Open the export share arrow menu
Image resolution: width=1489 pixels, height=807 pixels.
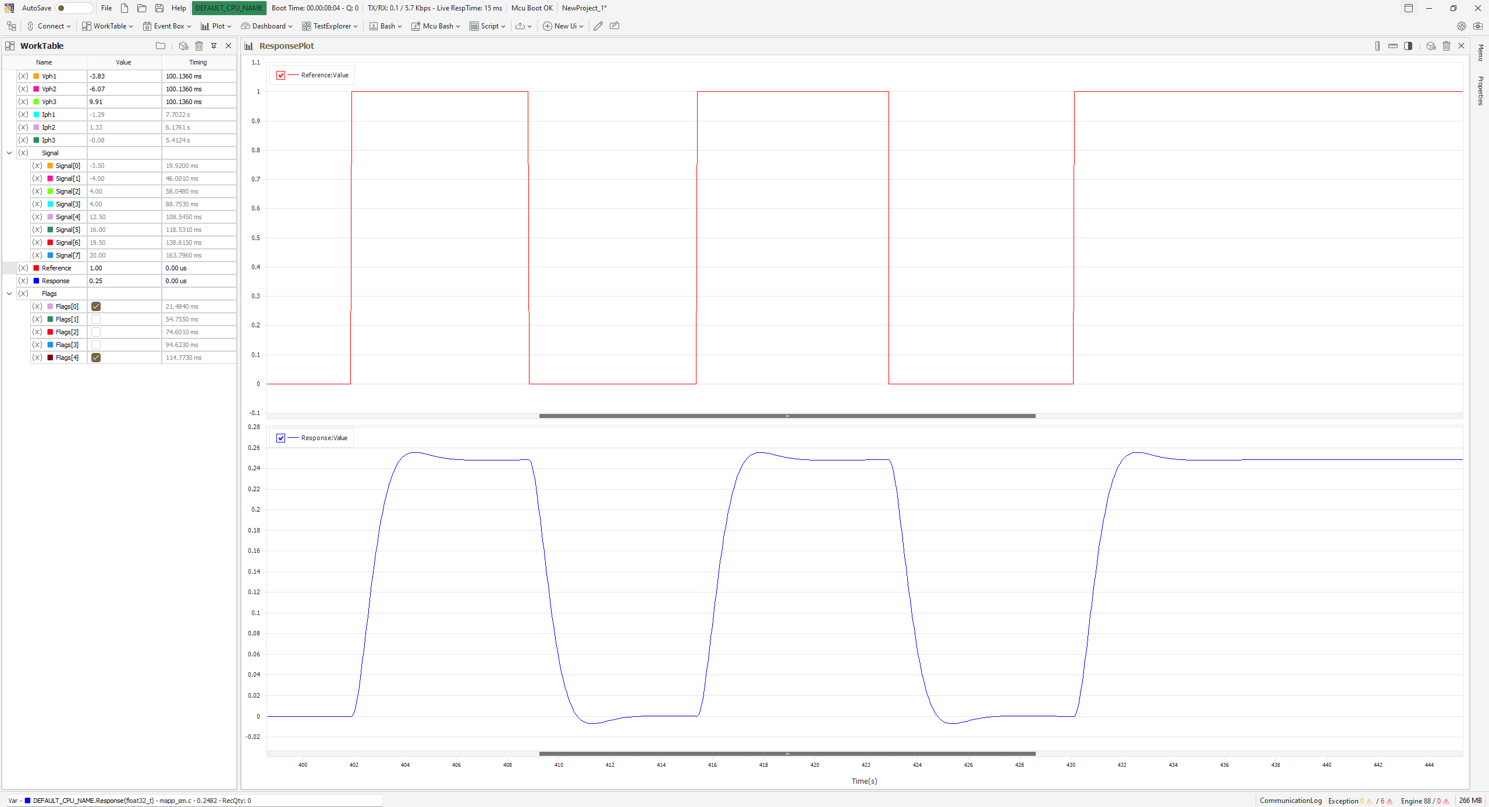pos(524,26)
